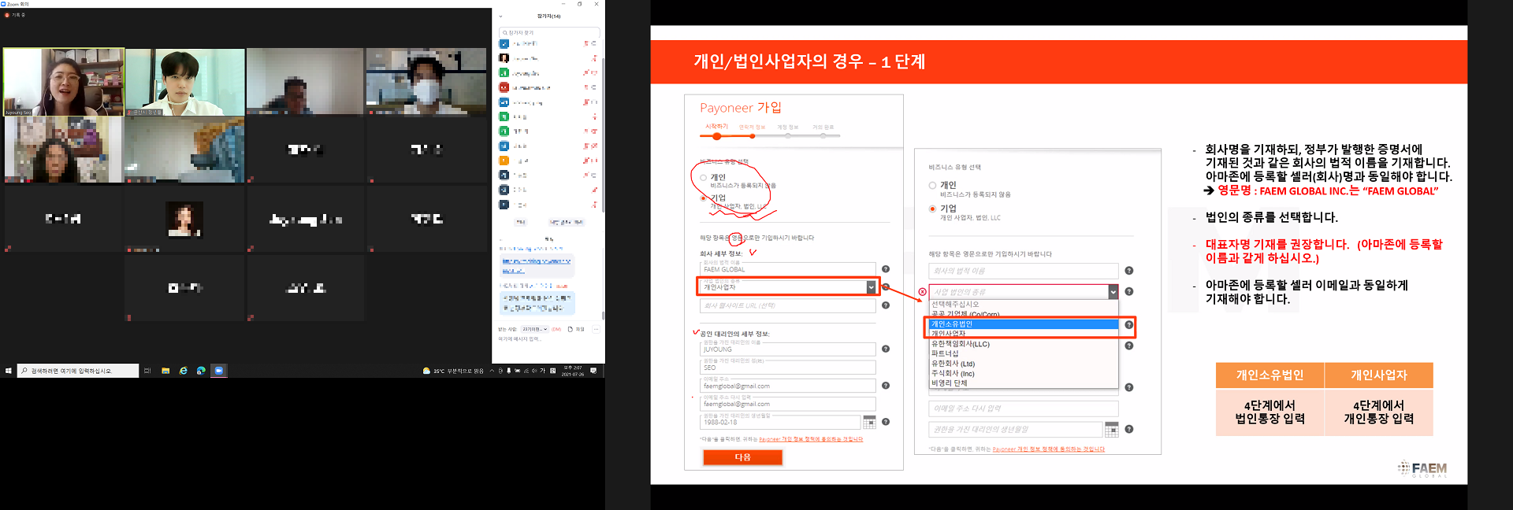The width and height of the screenshot is (1513, 510).
Task: Click the SEO surname field
Action: pyautogui.click(x=788, y=367)
